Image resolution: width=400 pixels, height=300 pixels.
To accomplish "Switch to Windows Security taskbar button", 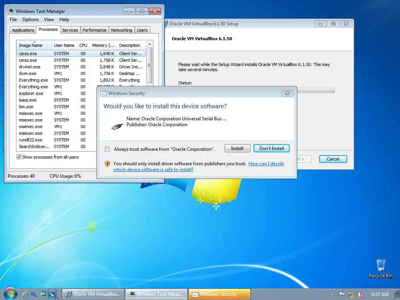I will [220, 294].
